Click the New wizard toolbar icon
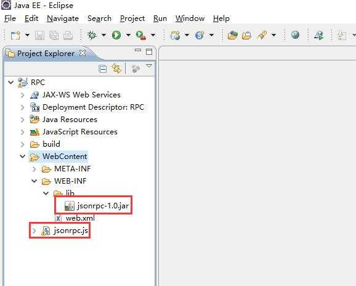 [x=15, y=35]
